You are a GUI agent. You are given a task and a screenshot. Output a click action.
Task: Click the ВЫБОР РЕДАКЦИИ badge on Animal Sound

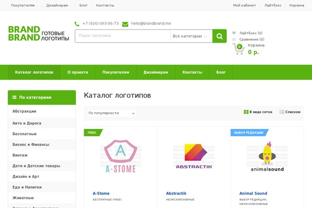pos(250,133)
